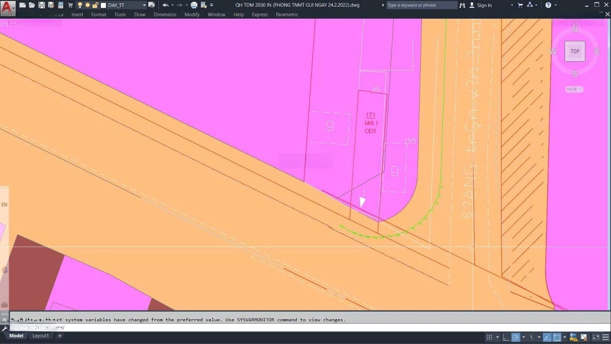611x344 pixels.
Task: Click the layer lock padlock icon
Action: tap(96, 5)
